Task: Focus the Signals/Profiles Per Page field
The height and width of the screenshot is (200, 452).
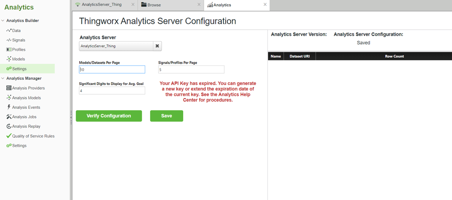Action: coord(191,70)
